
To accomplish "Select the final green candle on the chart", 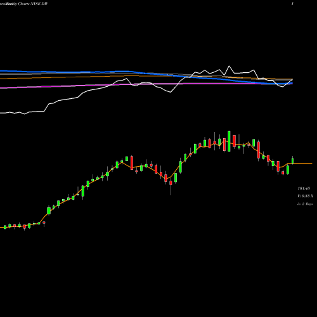I will [x=293, y=160].
